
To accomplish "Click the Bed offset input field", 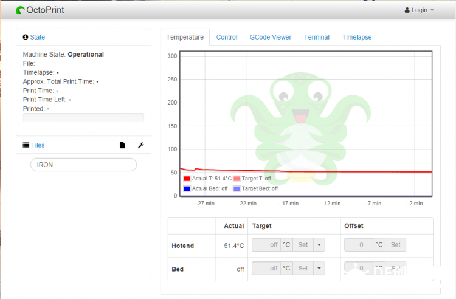I will 359,268.
